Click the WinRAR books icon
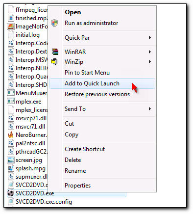Screen dimensions: 193x214 click(x=55, y=52)
